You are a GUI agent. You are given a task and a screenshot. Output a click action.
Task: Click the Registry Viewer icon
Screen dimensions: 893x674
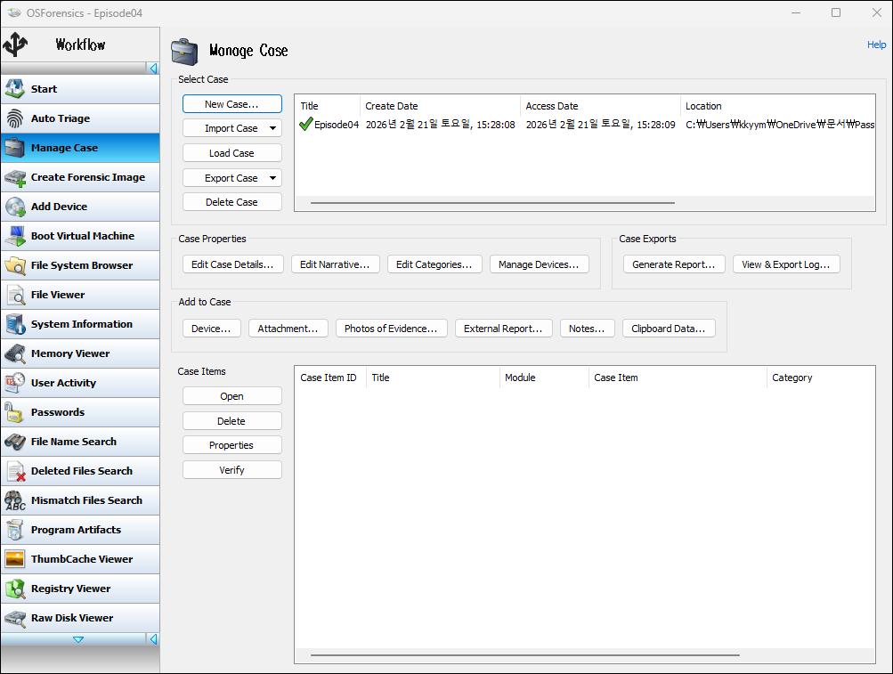15,589
